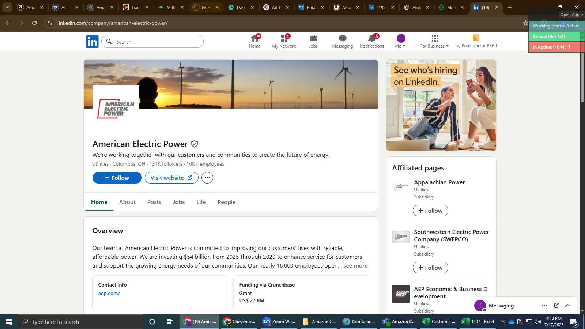Click the See who's hiring ad
This screenshot has height=329, width=585.
point(441,105)
